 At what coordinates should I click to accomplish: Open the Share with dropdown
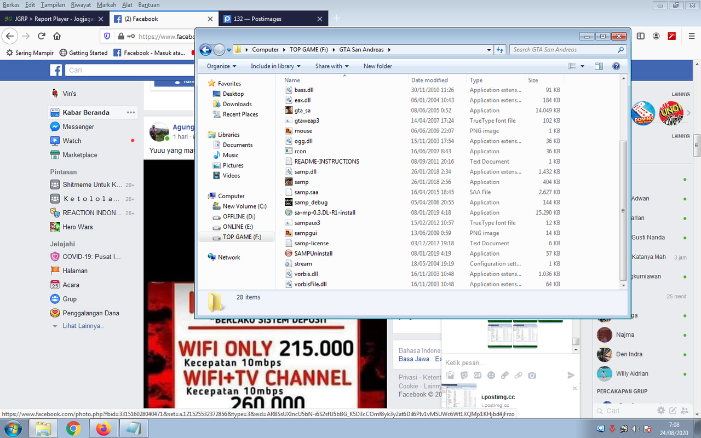tap(332, 66)
